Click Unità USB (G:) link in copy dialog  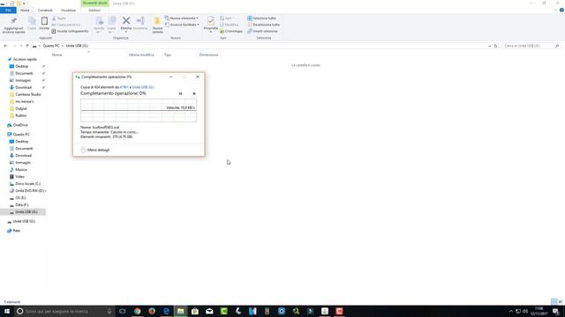click(x=143, y=87)
